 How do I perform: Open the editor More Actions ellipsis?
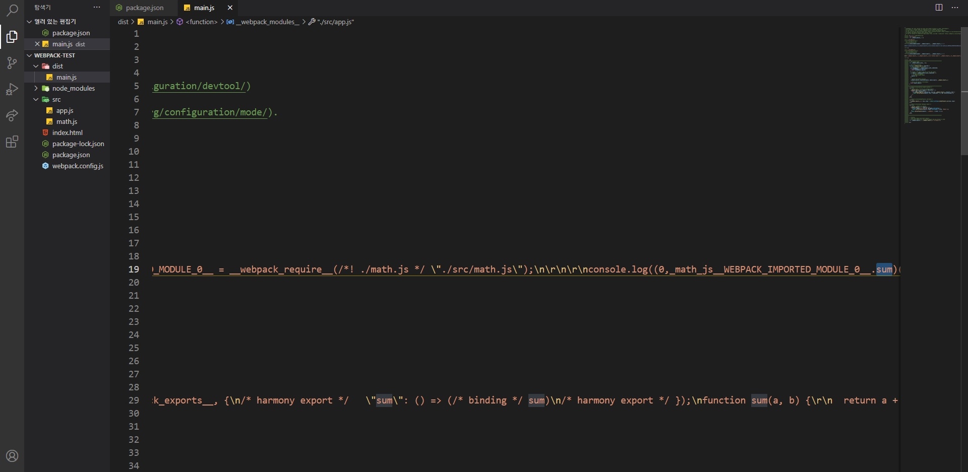955,8
